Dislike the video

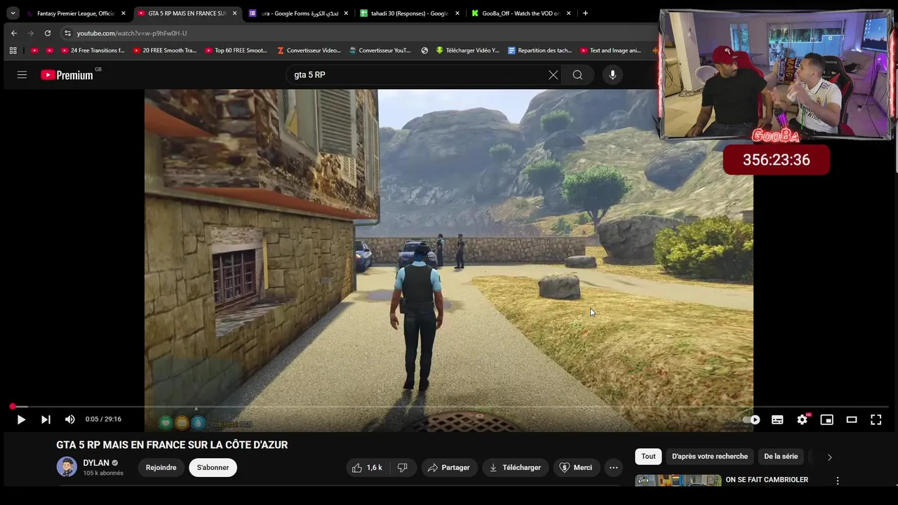[403, 467]
